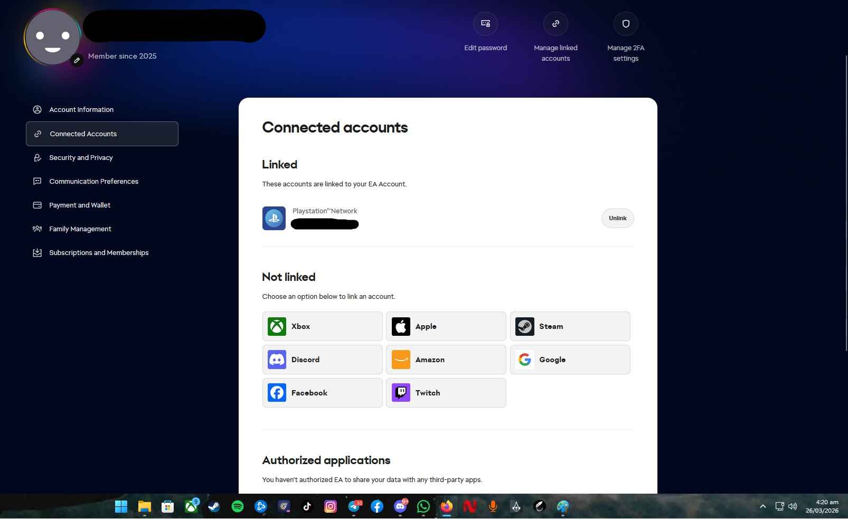
Task: Click the Playstation Network logo icon
Action: click(x=274, y=218)
